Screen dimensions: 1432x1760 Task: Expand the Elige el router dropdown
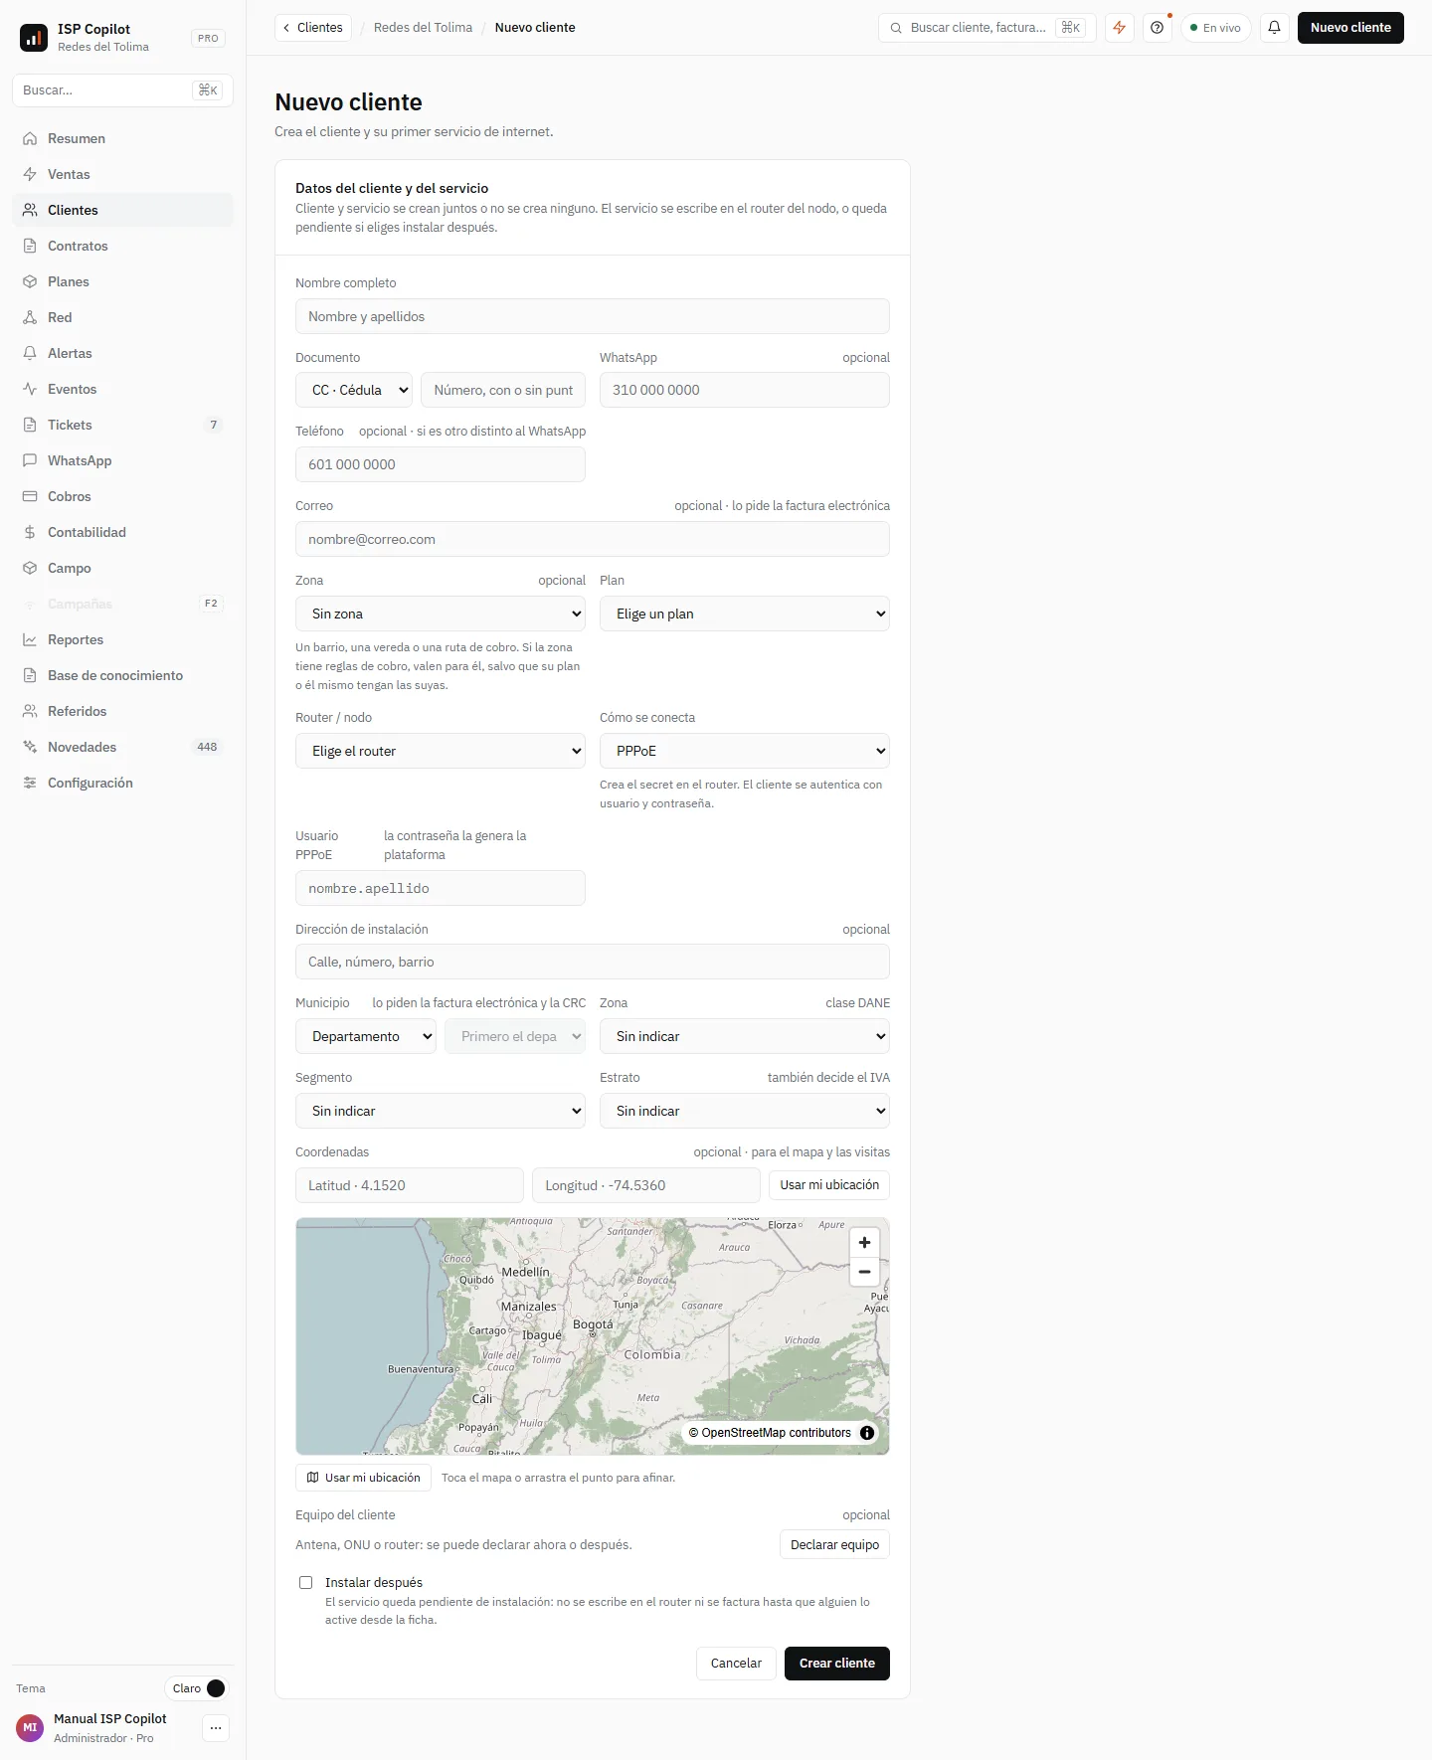pyautogui.click(x=441, y=751)
